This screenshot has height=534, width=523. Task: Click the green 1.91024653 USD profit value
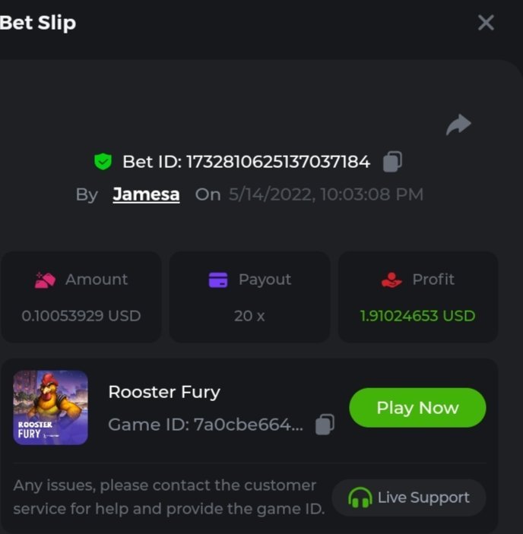coord(417,315)
